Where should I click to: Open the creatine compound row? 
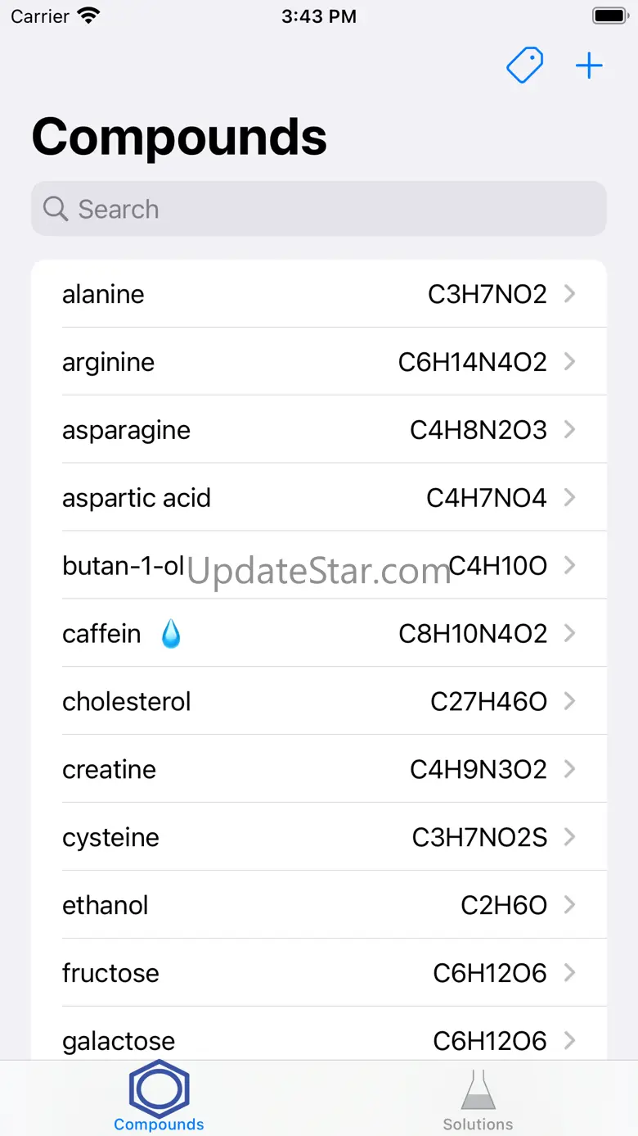coord(319,769)
